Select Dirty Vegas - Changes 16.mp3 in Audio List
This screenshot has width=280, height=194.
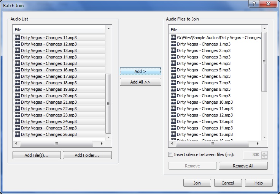[x=59, y=70]
